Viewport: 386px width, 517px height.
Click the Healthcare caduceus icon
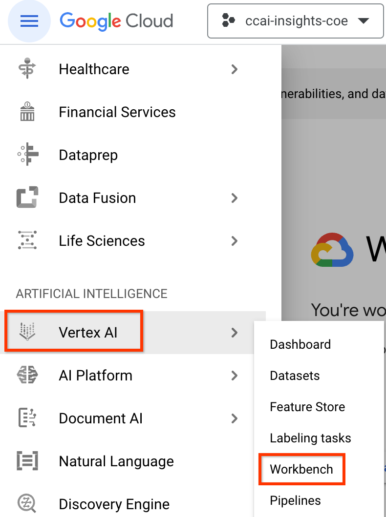coord(27,69)
